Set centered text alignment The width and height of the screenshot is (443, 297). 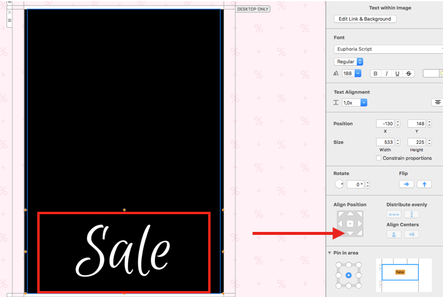437,102
